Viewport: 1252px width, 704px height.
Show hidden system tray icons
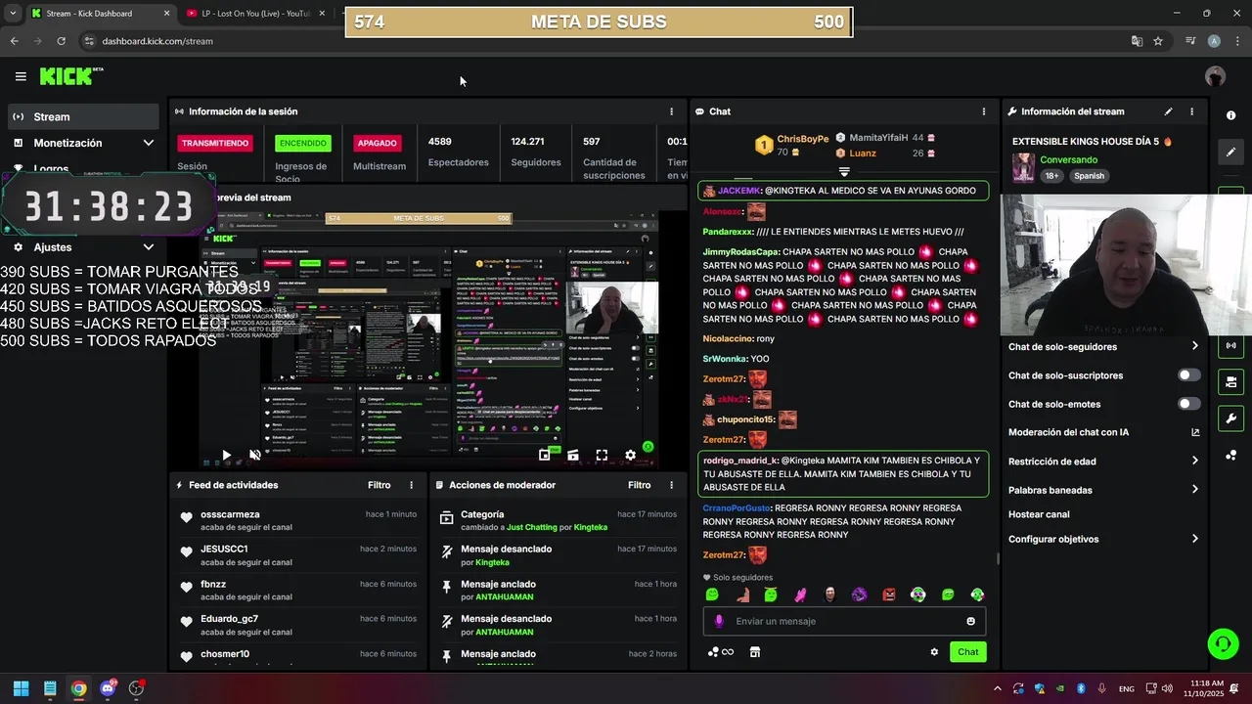997,688
